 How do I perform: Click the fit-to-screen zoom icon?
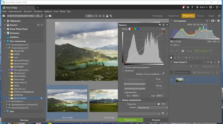click(x=100, y=16)
